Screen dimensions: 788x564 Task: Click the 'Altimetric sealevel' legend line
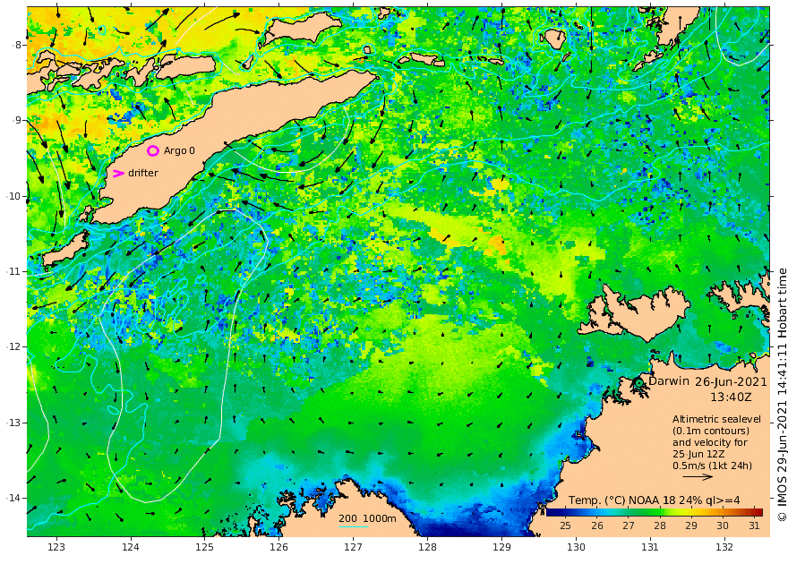[x=716, y=419]
